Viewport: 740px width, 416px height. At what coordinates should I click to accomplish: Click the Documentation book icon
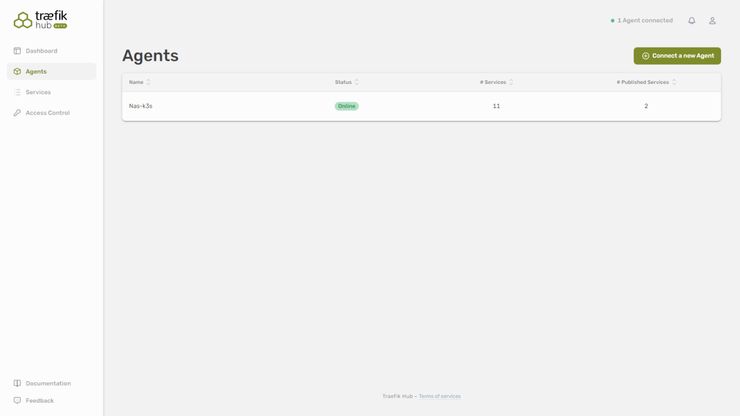pyautogui.click(x=17, y=384)
